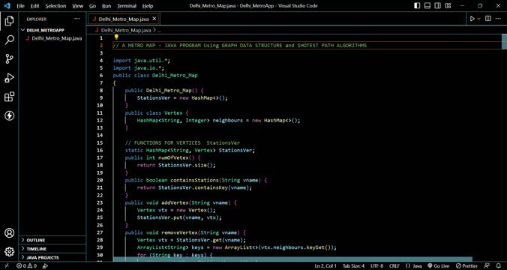Click 'import java.util.*;' on line 4
507x270 pixels.
coord(141,61)
